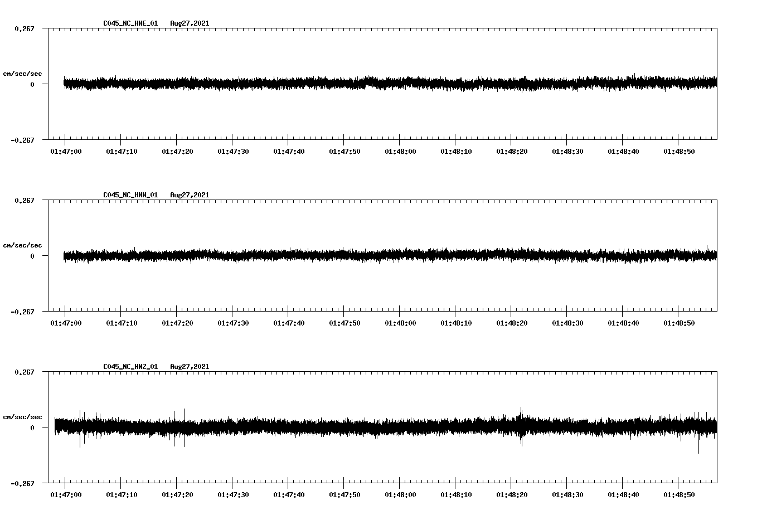Image resolution: width=757 pixels, height=515 pixels.
Task: Click 01:47:40 time label under HNN plot
Action: pos(289,323)
